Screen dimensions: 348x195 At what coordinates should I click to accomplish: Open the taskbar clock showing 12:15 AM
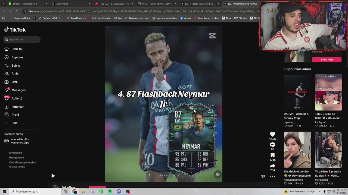pyautogui.click(x=341, y=191)
